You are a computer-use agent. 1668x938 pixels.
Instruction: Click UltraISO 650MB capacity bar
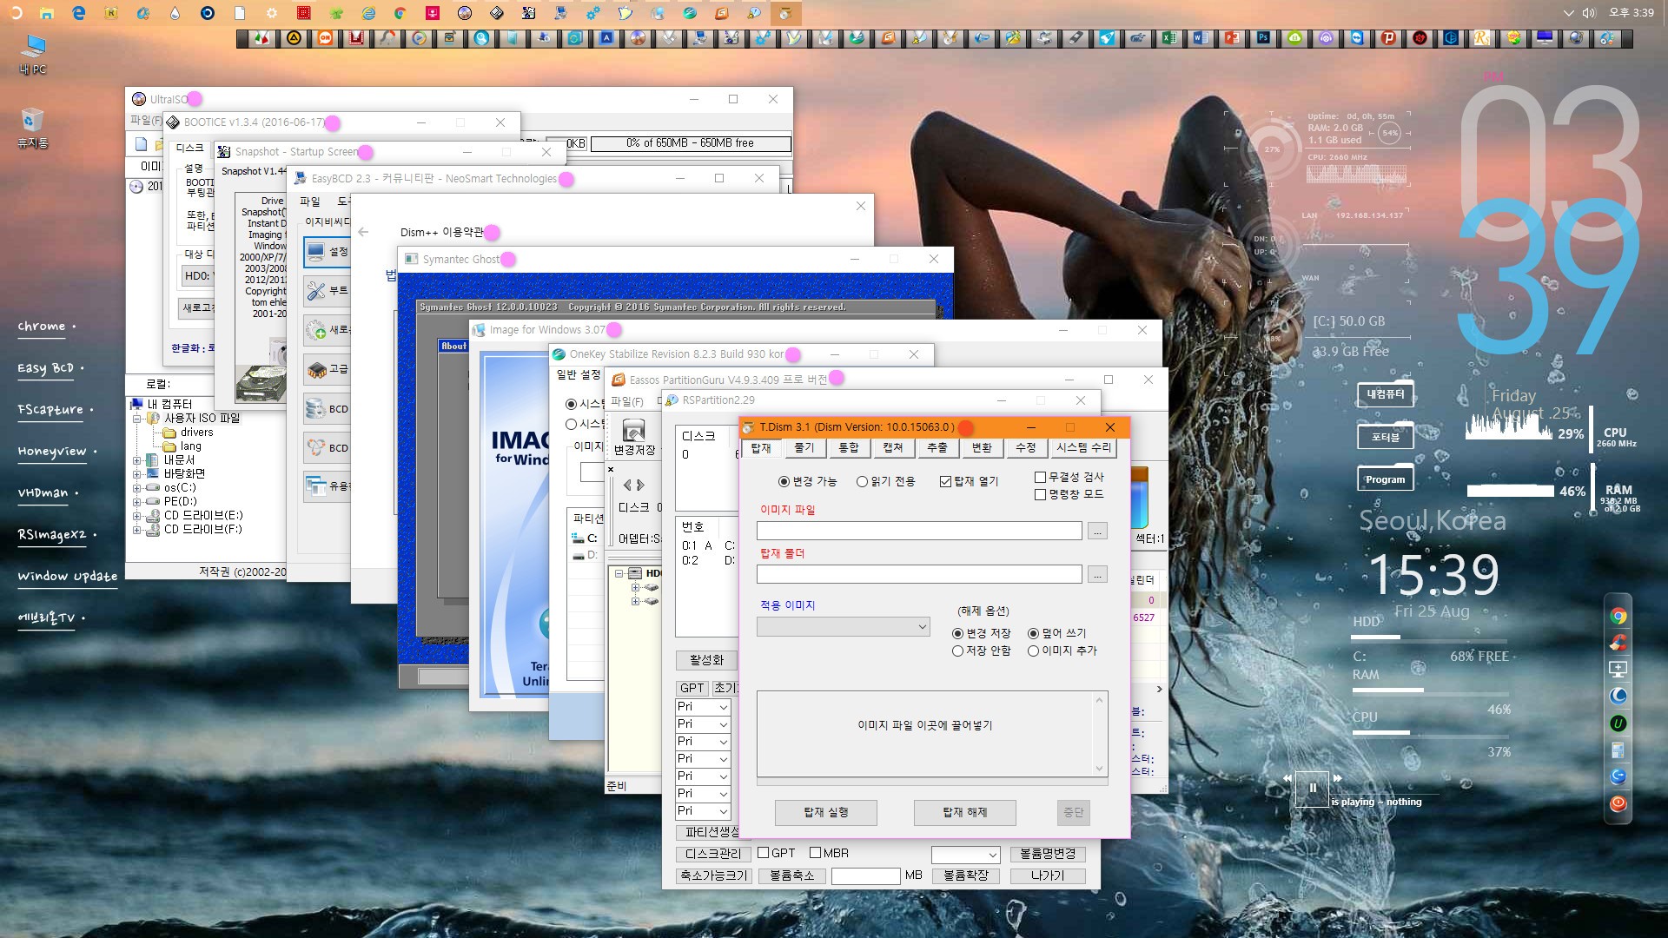[x=691, y=143]
